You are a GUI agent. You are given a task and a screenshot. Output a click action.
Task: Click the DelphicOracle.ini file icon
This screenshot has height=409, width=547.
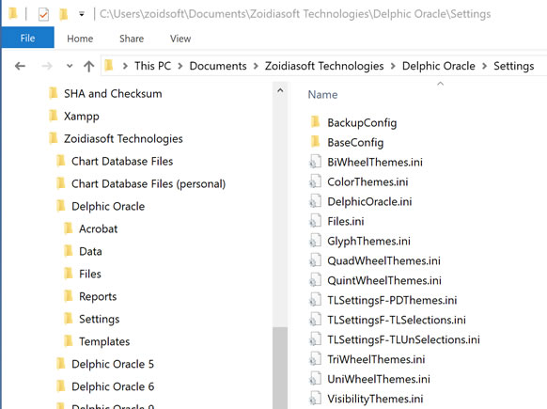(x=315, y=201)
